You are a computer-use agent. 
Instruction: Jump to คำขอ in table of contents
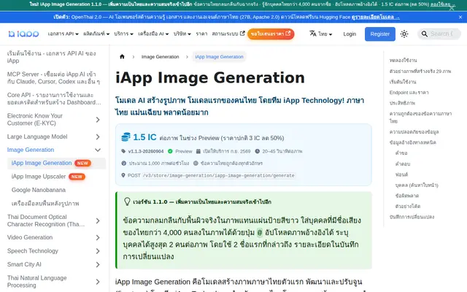tap(401, 153)
